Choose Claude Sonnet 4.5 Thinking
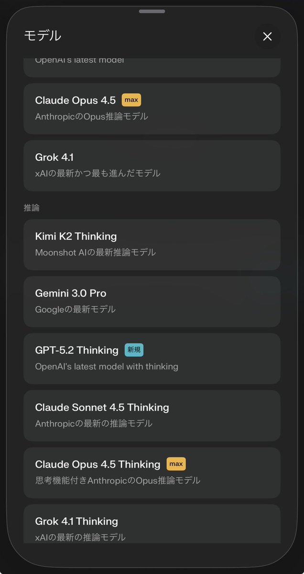This screenshot has width=304, height=574. click(x=152, y=415)
